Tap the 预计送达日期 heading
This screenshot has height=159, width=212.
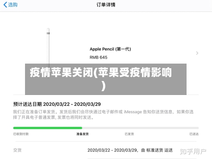pyautogui.click(x=57, y=104)
